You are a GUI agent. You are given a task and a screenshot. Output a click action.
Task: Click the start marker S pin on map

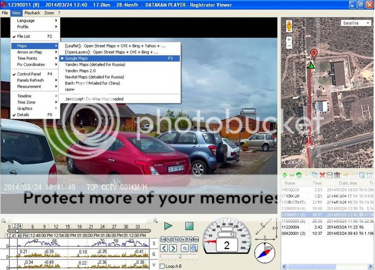(x=314, y=53)
